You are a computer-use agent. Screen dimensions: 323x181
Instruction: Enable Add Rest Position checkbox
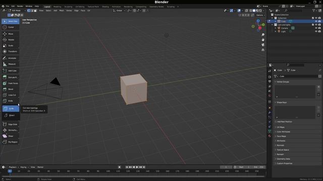[276, 122]
